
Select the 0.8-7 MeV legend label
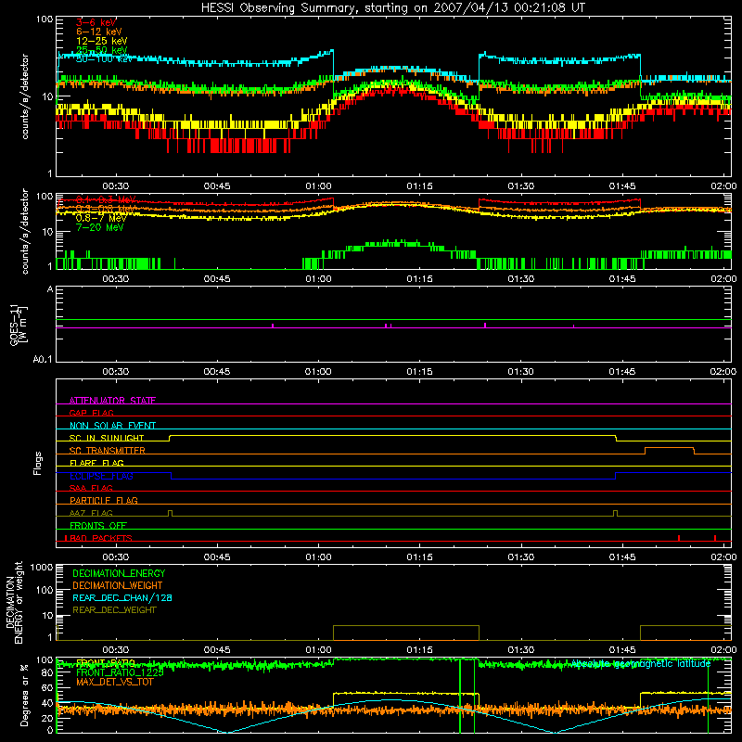(101, 218)
